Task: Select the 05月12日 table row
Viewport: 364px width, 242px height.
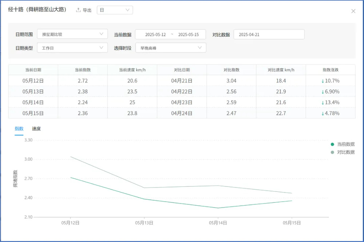Action: (x=182, y=81)
